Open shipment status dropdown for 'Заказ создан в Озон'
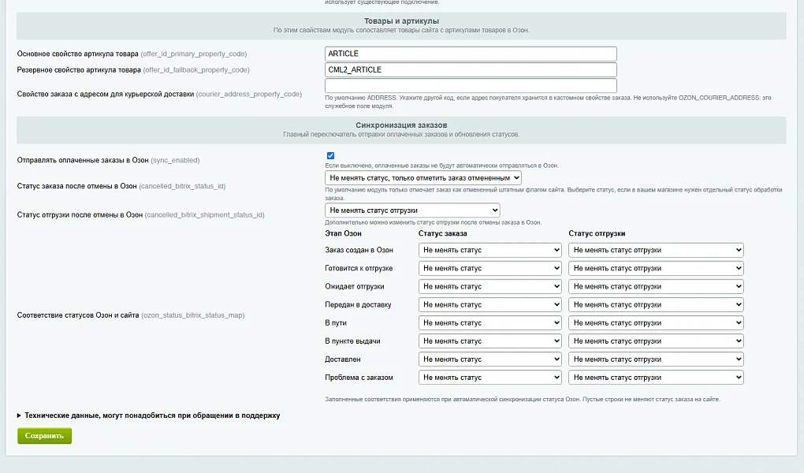 (x=656, y=251)
